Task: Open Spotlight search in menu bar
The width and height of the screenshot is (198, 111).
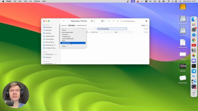Action: click(173, 1)
